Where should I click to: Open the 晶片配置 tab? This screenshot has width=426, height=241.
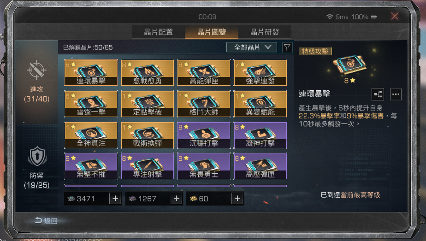point(159,32)
